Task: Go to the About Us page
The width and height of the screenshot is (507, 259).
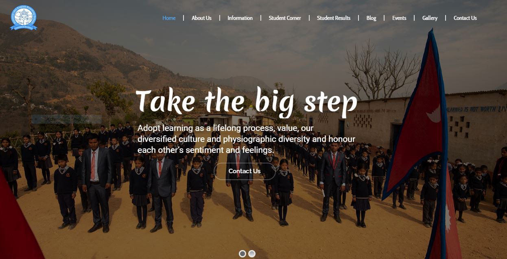Action: pyautogui.click(x=201, y=18)
